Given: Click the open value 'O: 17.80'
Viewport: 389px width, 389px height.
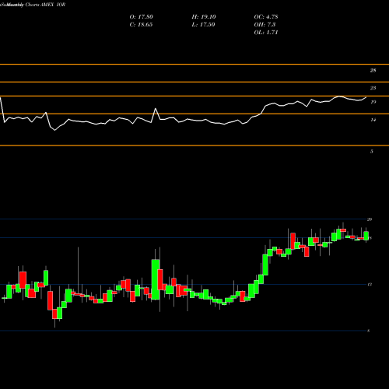Looking at the screenshot, I should 142,17.
